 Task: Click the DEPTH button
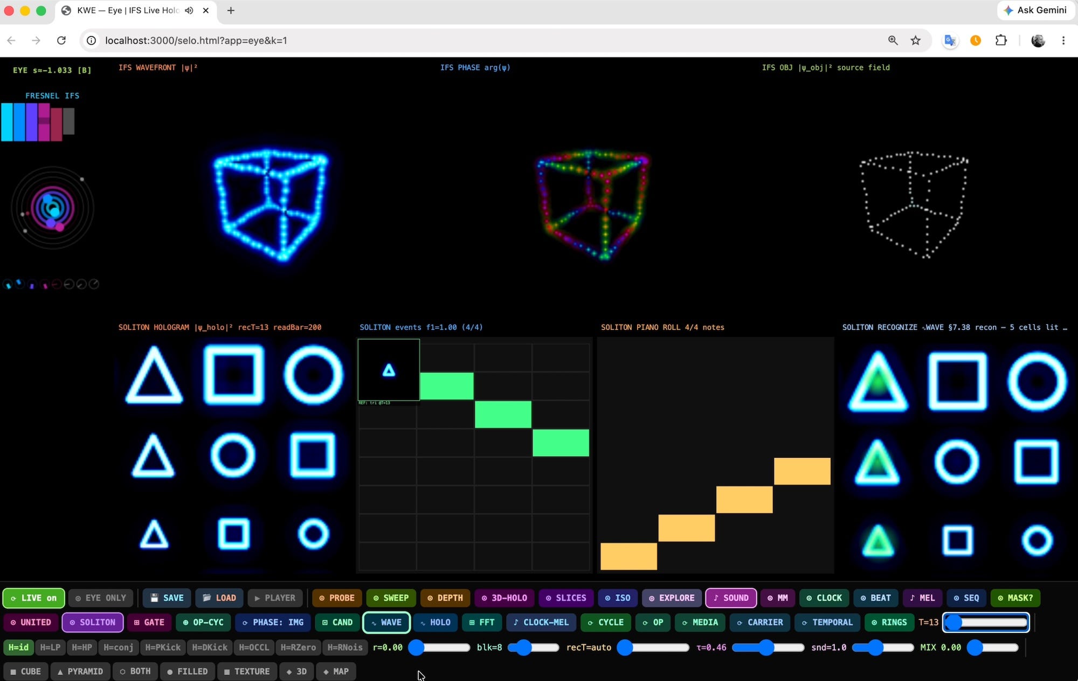[x=445, y=598]
